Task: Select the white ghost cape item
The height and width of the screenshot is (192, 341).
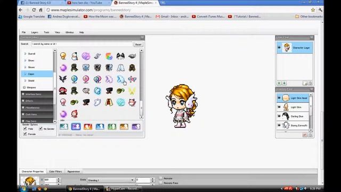Action: coord(120,68)
